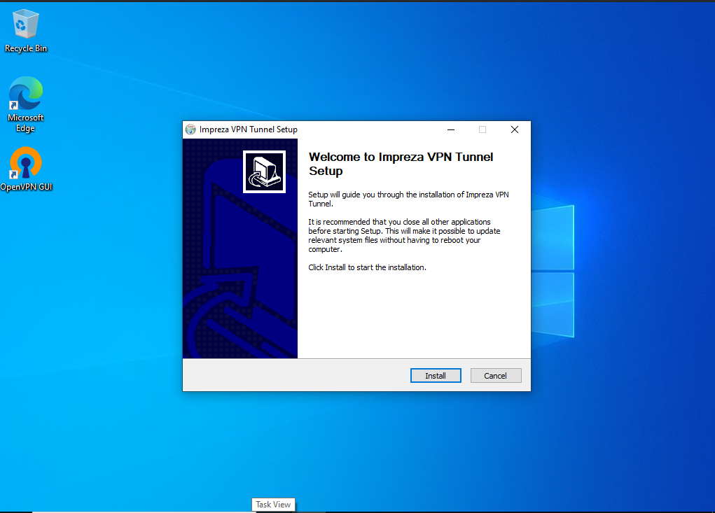The image size is (715, 513).
Task: Click the 'Click Install to start the installation' text
Action: (367, 267)
